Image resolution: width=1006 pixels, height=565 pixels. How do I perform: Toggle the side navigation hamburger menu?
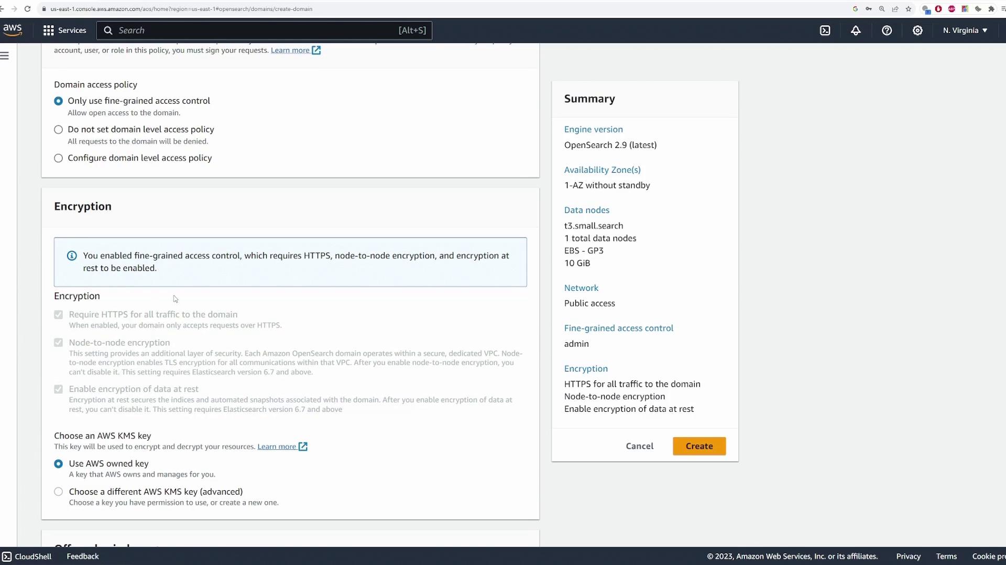pyautogui.click(x=5, y=55)
